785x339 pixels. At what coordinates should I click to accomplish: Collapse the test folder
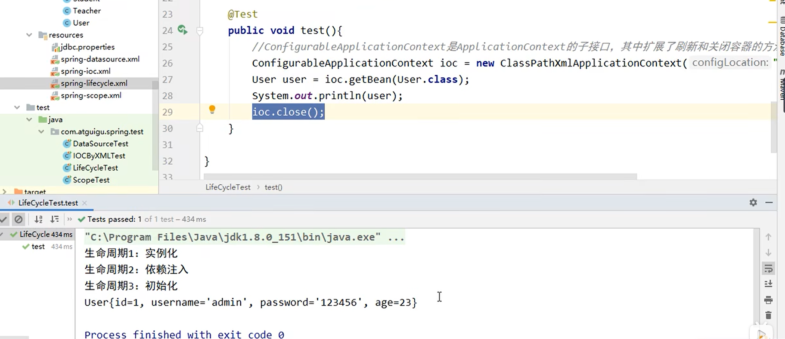(17, 107)
